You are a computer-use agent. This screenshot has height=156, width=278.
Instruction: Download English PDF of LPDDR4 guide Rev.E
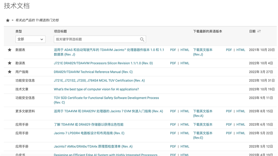point(229,133)
